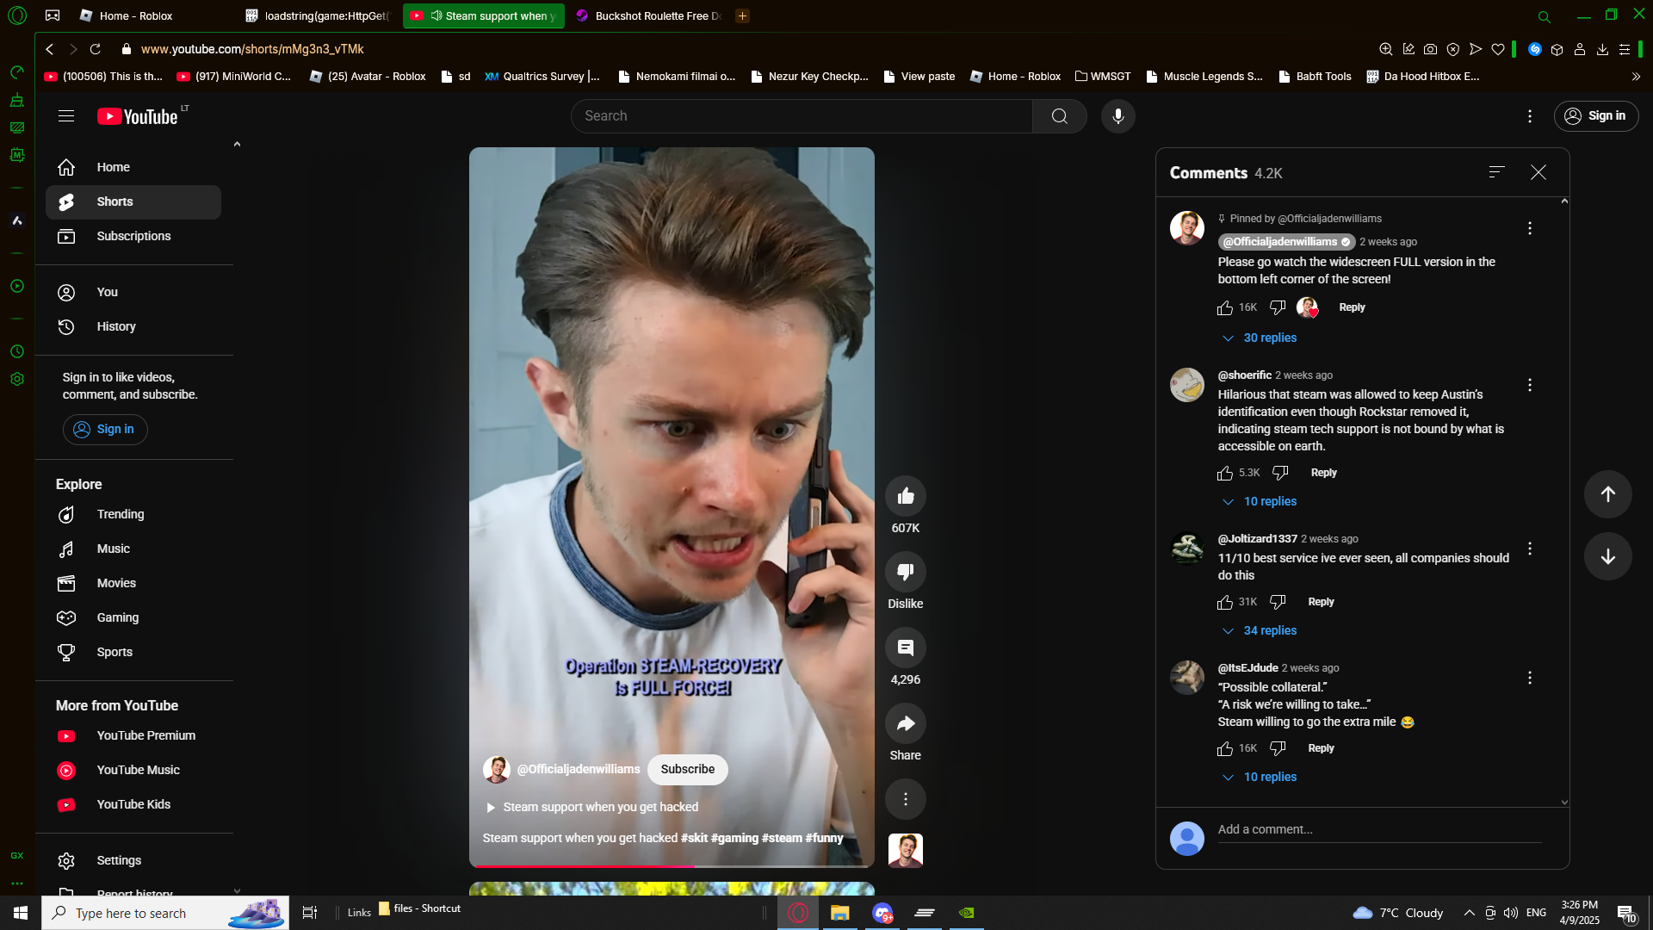Click the Add a comment field

(1379, 830)
